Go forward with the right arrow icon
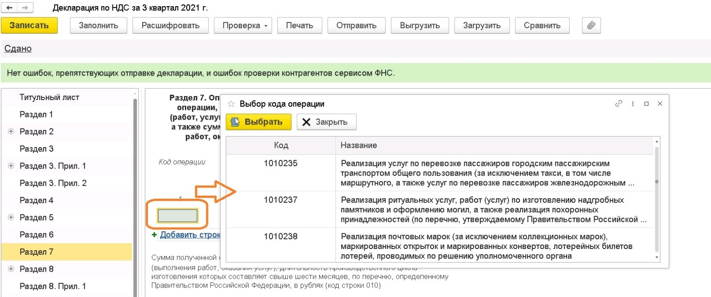The image size is (711, 297). tap(25, 8)
